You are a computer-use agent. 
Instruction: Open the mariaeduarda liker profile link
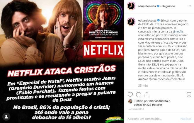159,101
